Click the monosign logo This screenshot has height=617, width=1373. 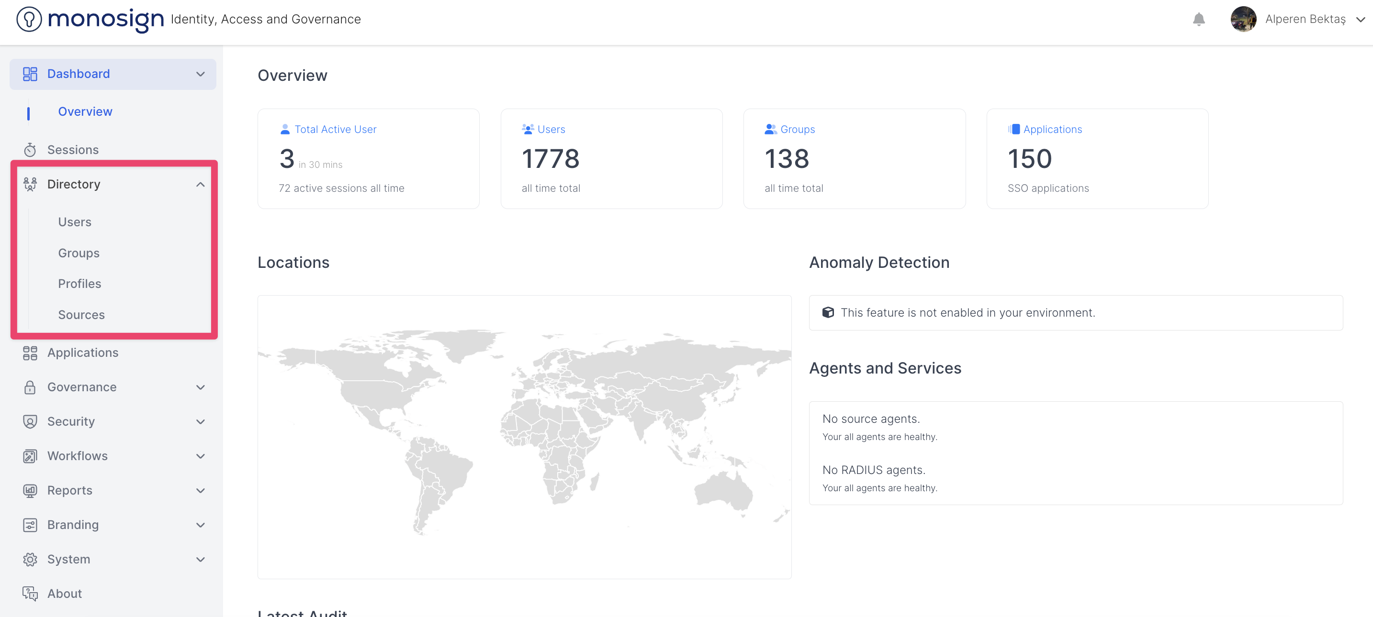[x=90, y=20]
